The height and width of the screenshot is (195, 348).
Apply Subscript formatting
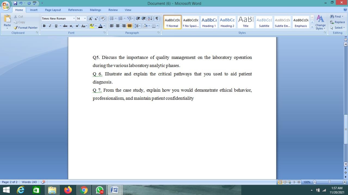tap(71, 26)
